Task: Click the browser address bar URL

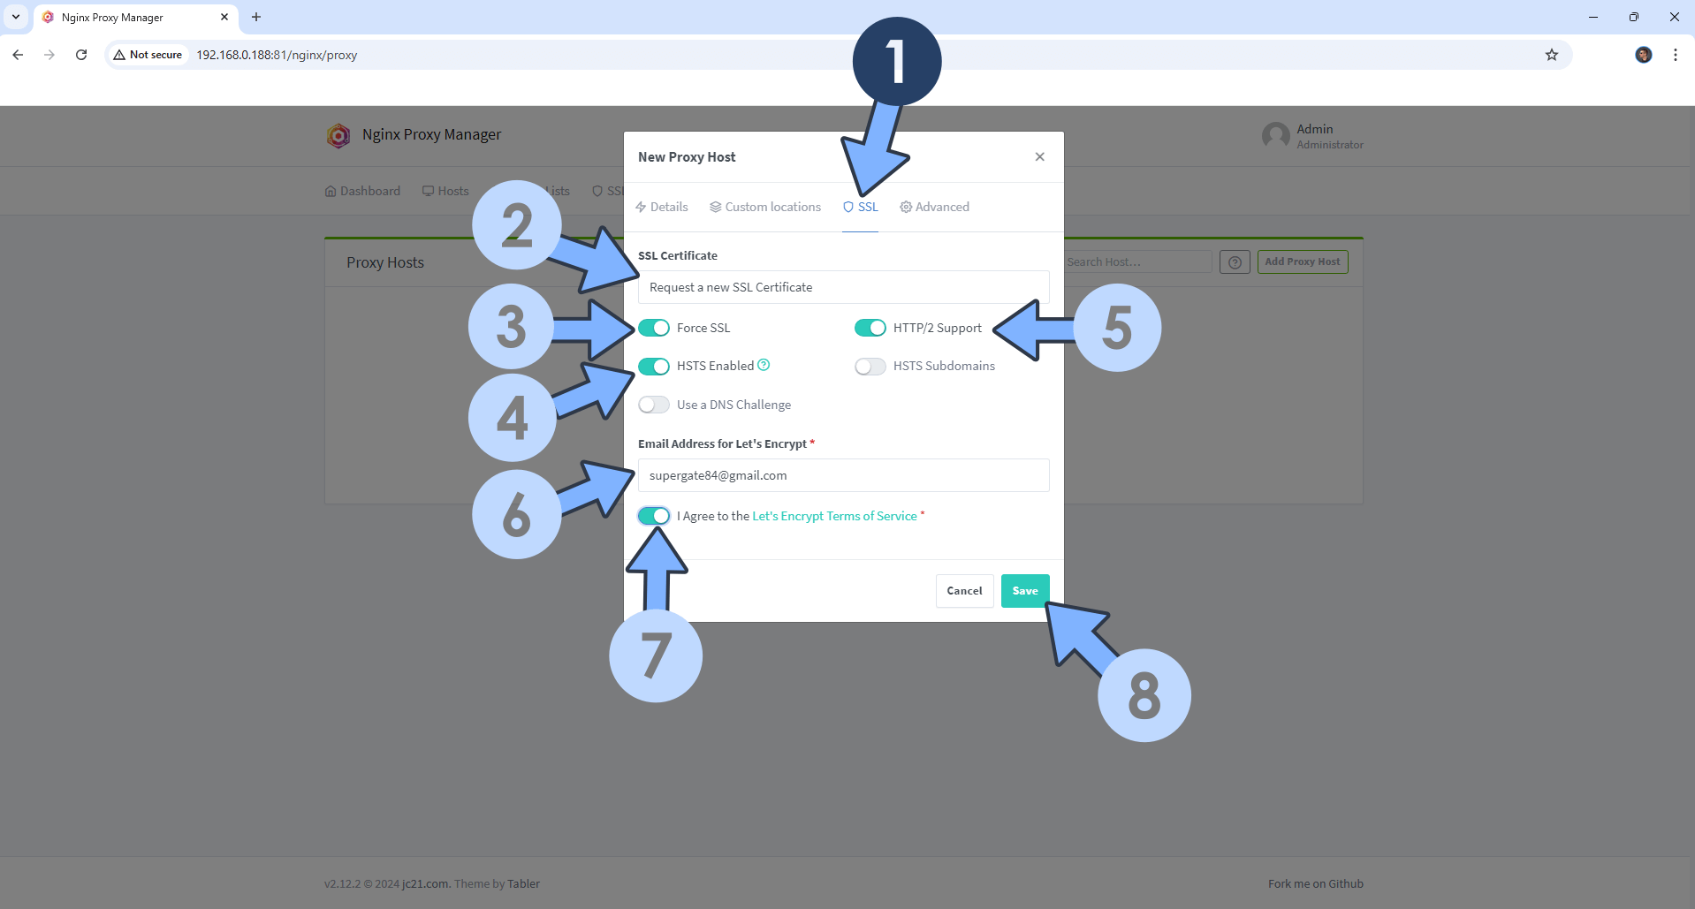Action: click(277, 55)
